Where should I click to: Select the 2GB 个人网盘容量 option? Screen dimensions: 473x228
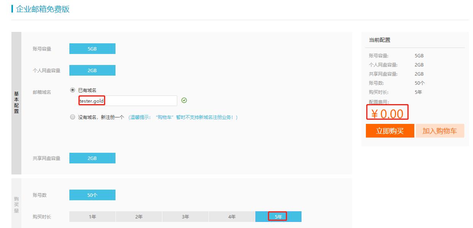tap(92, 70)
